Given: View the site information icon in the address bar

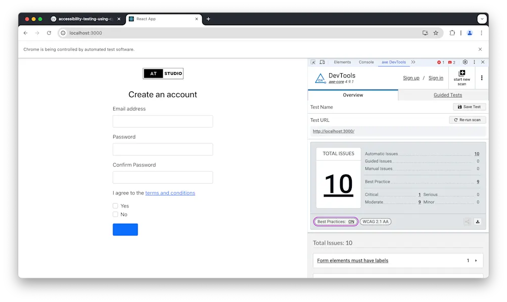Looking at the screenshot, I should (x=63, y=33).
